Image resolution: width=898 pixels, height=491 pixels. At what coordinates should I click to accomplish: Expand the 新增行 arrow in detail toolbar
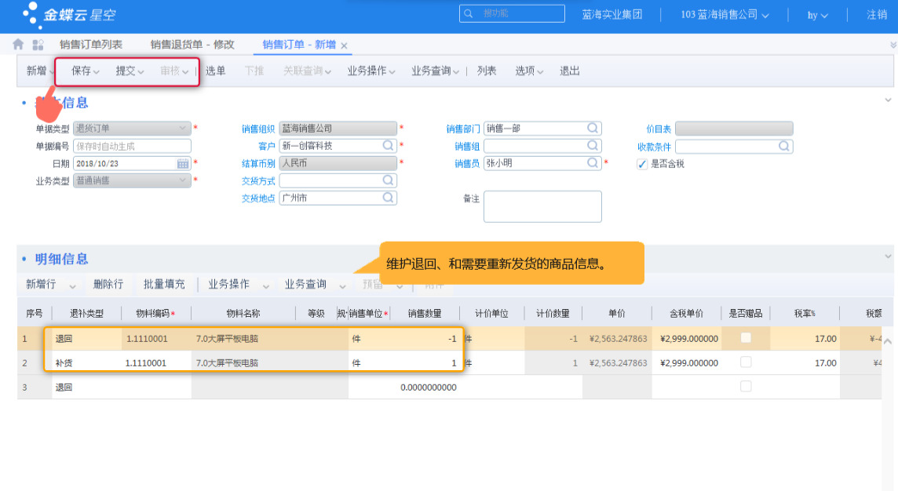(72, 286)
